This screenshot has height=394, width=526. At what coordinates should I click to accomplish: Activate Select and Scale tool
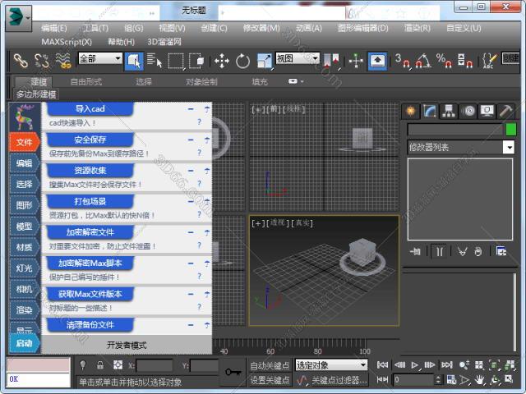coord(264,61)
